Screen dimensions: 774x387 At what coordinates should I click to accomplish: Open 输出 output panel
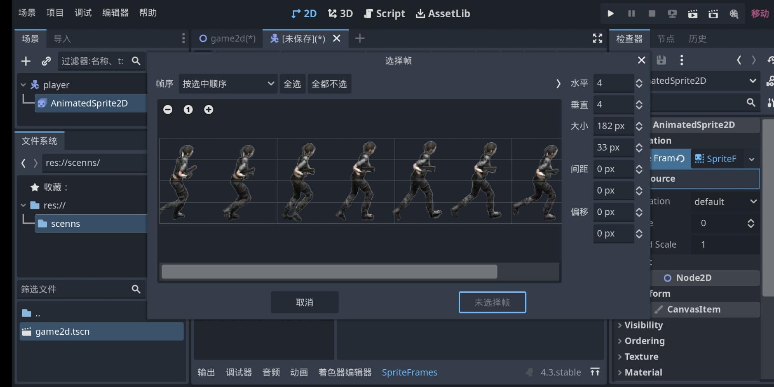206,372
